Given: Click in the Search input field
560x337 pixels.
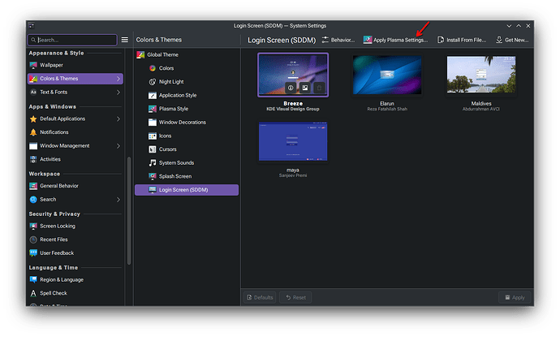Looking at the screenshot, I should click(x=72, y=40).
